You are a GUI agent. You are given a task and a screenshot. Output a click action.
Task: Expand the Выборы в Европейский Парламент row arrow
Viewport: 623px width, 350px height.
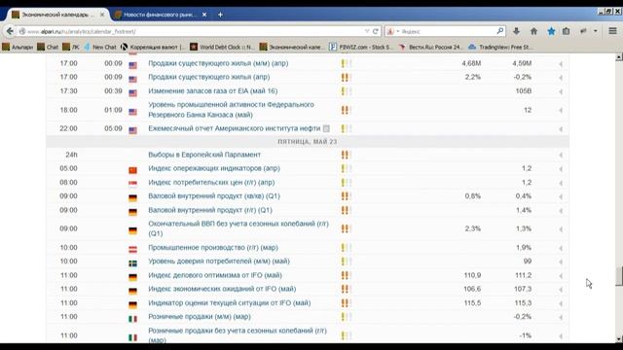click(561, 156)
